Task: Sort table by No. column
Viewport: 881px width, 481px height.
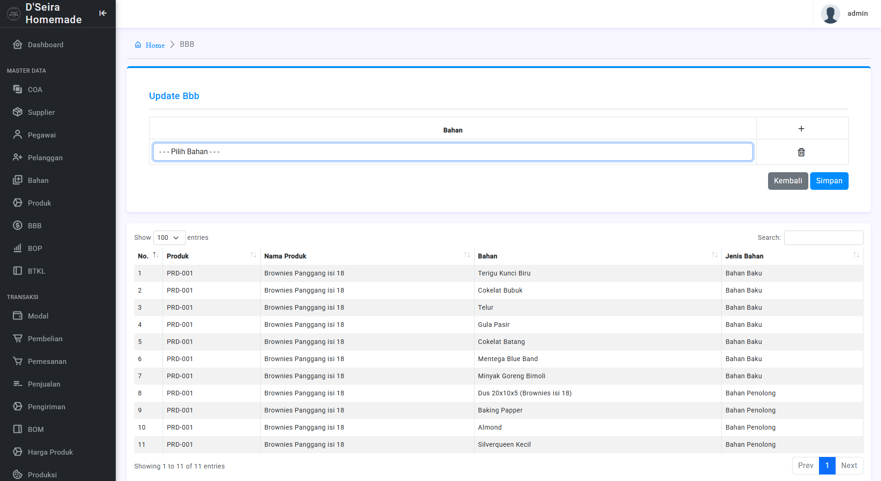Action: tap(148, 256)
